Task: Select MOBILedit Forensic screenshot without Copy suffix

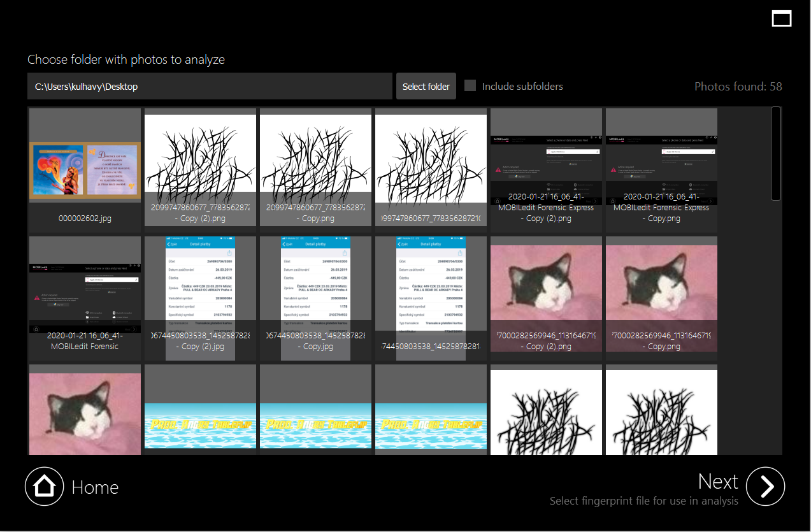Action: click(x=85, y=298)
